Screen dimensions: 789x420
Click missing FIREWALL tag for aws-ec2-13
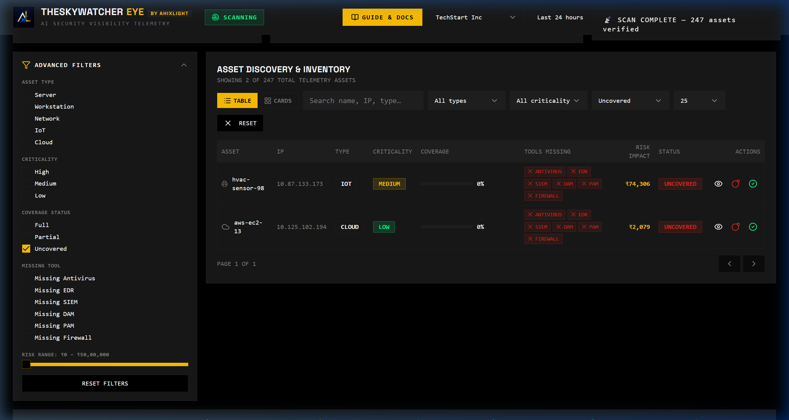(543, 239)
